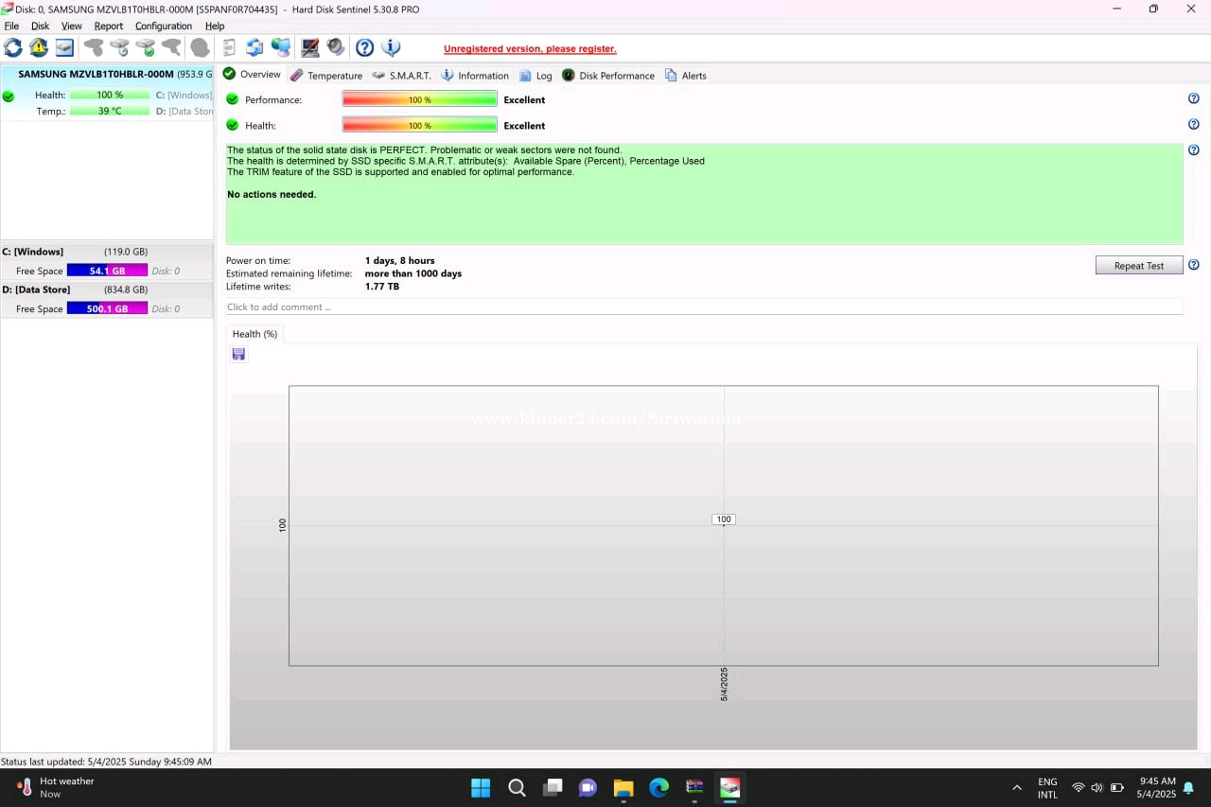Click the Unregistered version register link
Image resolution: width=1211 pixels, height=807 pixels.
pos(530,48)
